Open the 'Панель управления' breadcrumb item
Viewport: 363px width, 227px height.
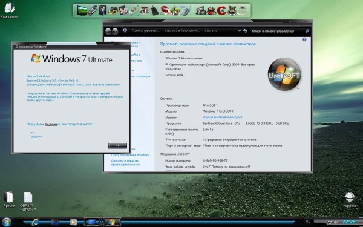pos(146,31)
